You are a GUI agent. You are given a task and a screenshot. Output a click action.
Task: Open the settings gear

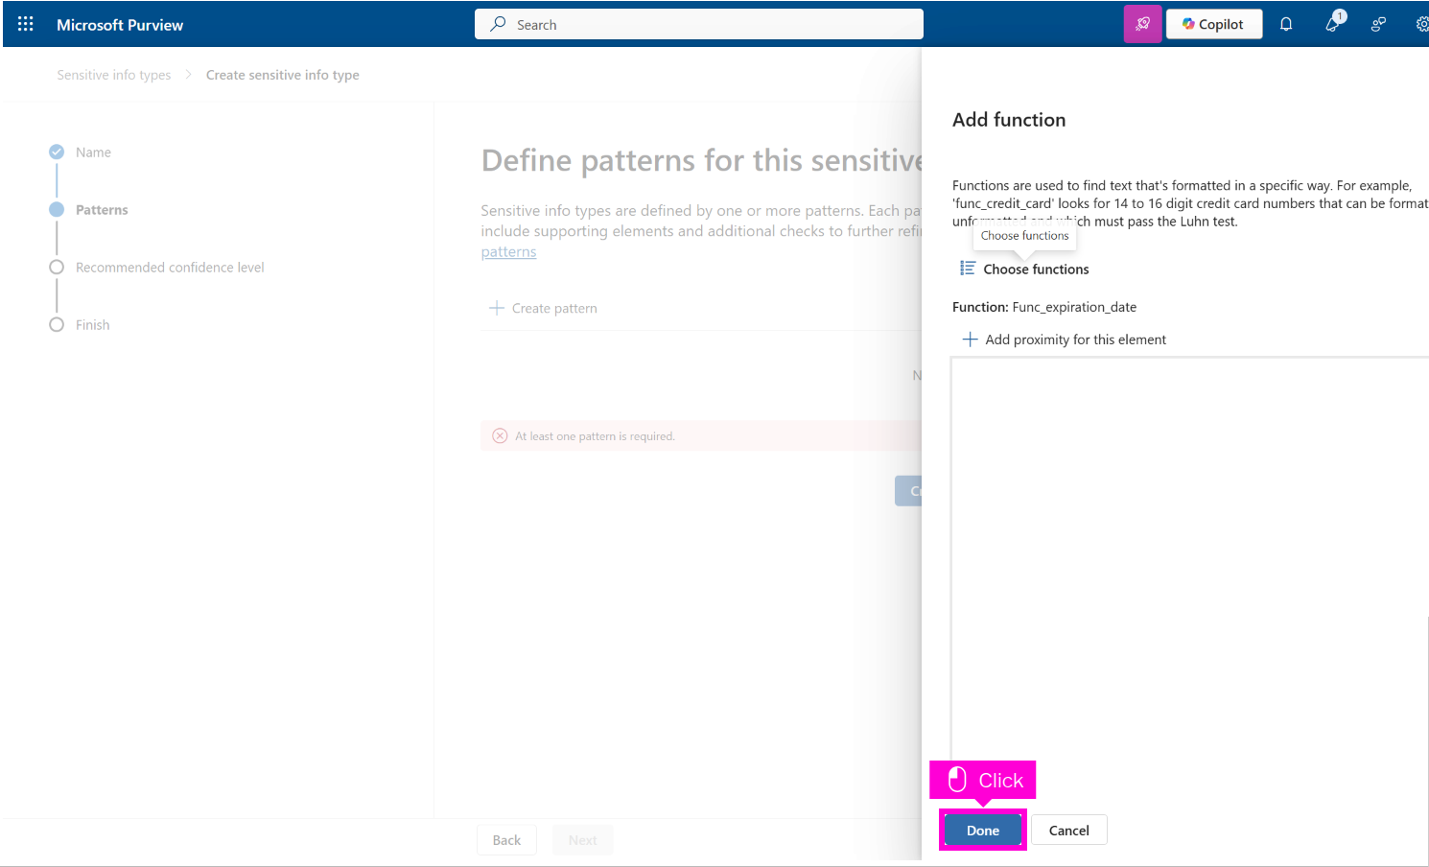point(1421,24)
